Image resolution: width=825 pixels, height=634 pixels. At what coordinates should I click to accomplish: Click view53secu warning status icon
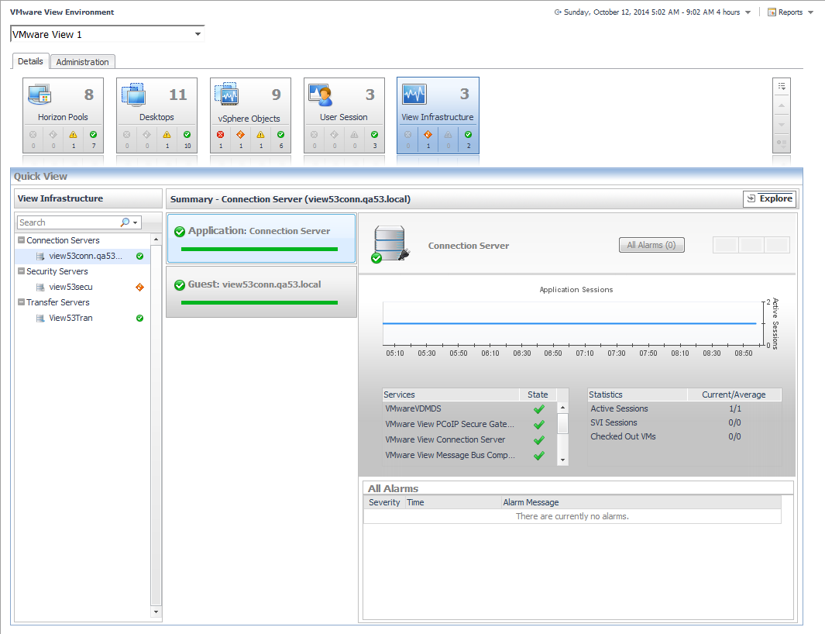coord(139,287)
